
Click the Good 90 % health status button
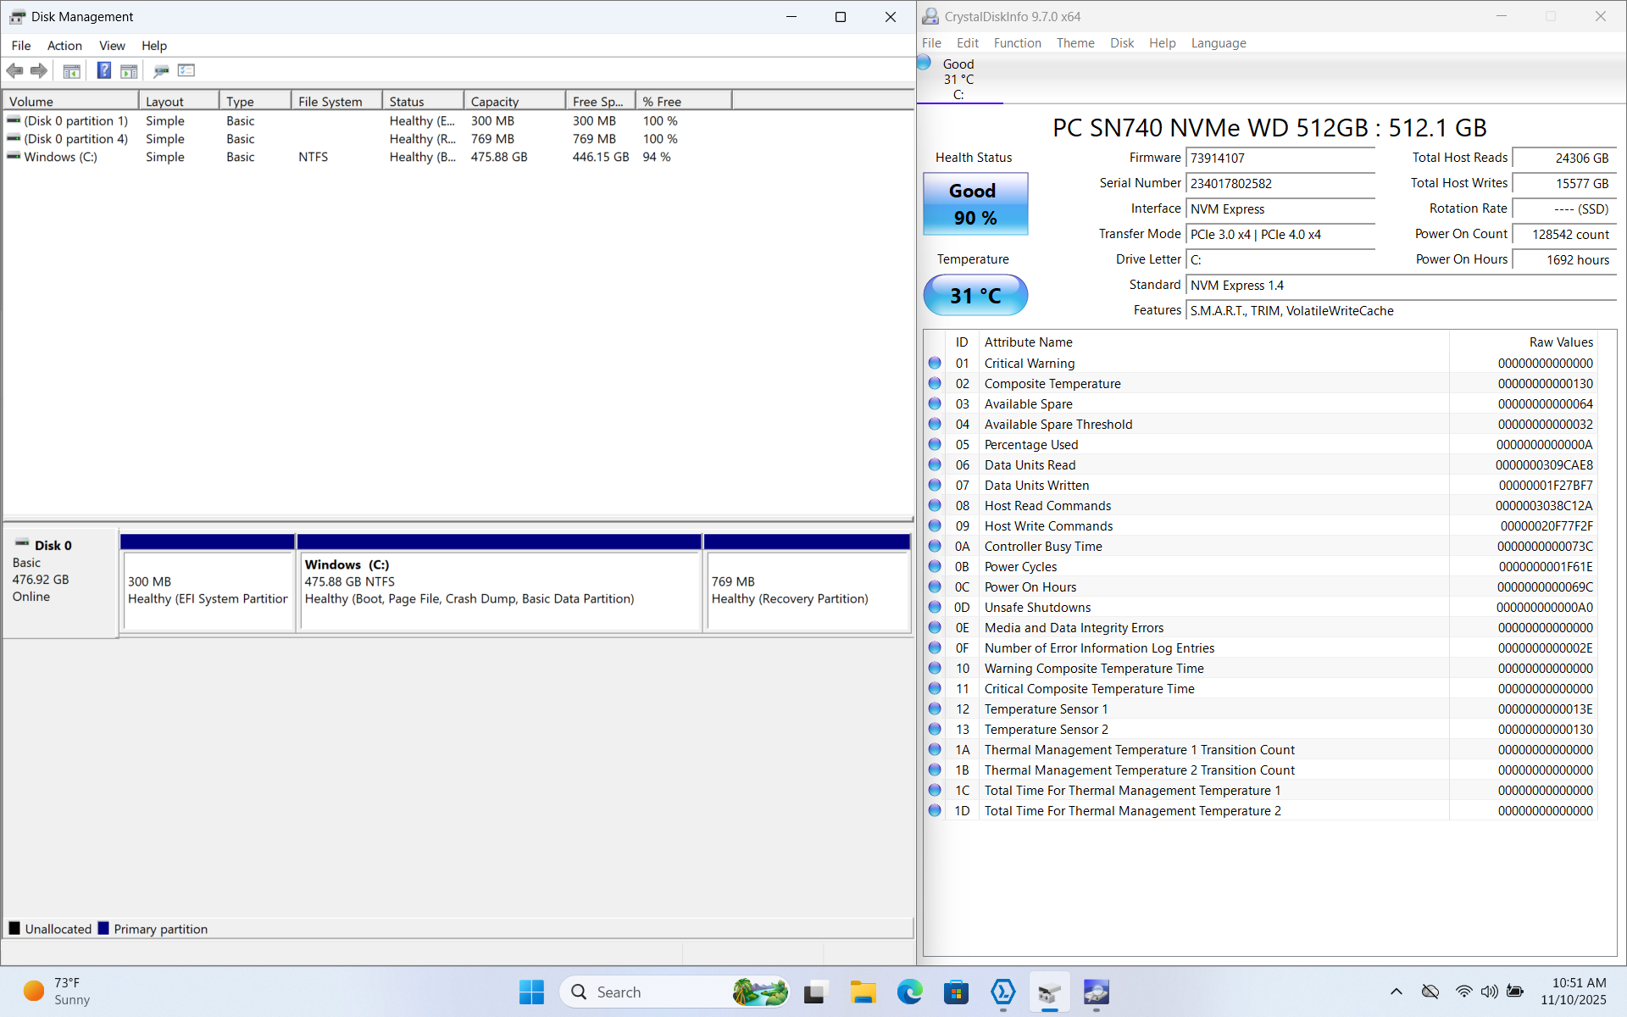975,204
